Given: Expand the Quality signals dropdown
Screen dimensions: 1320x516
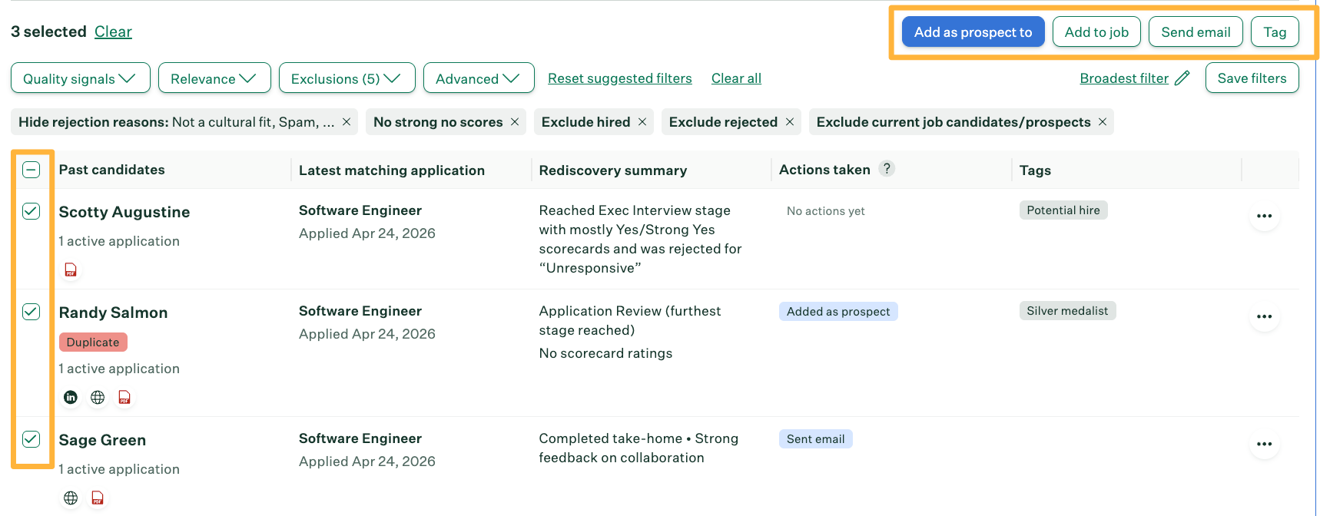Looking at the screenshot, I should tap(81, 78).
